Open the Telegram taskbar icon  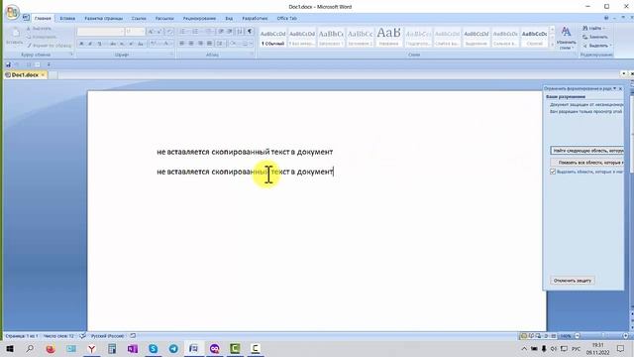[173, 348]
